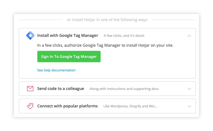Image resolution: width=213 pixels, height=131 pixels.
Task: Click the "Along with instructions and supporting docs" subtitle
Action: (124, 89)
